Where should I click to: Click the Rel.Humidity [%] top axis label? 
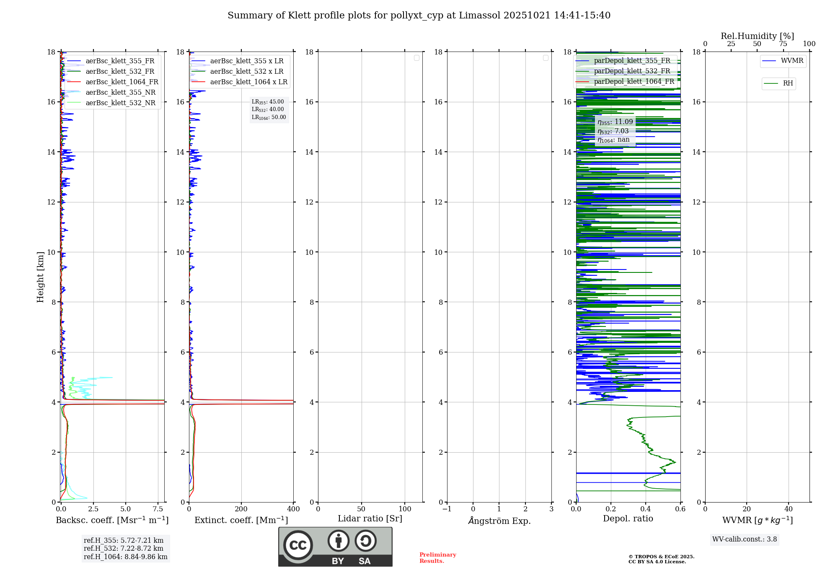click(757, 36)
